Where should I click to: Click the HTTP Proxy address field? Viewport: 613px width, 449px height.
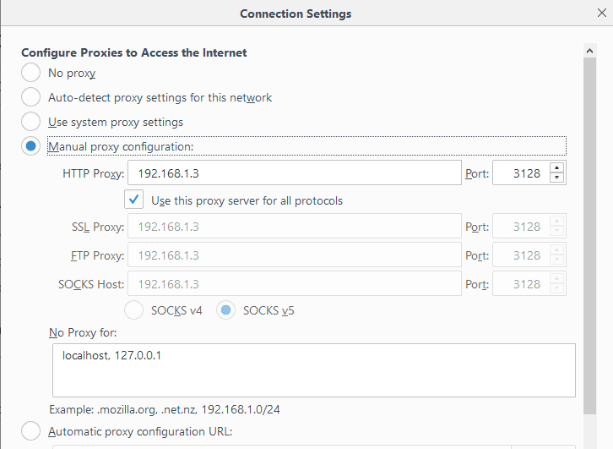click(x=295, y=173)
